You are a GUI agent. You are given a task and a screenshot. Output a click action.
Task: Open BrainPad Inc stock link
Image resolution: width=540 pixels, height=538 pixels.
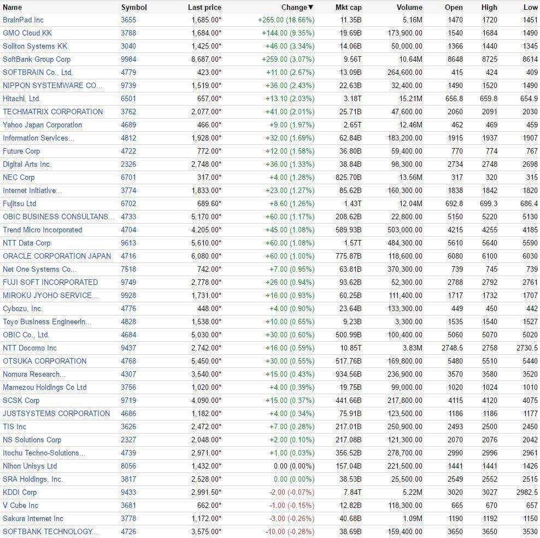click(x=23, y=20)
